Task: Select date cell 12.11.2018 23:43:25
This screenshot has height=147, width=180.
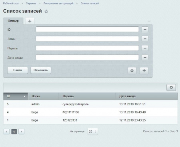Action: click(x=132, y=120)
